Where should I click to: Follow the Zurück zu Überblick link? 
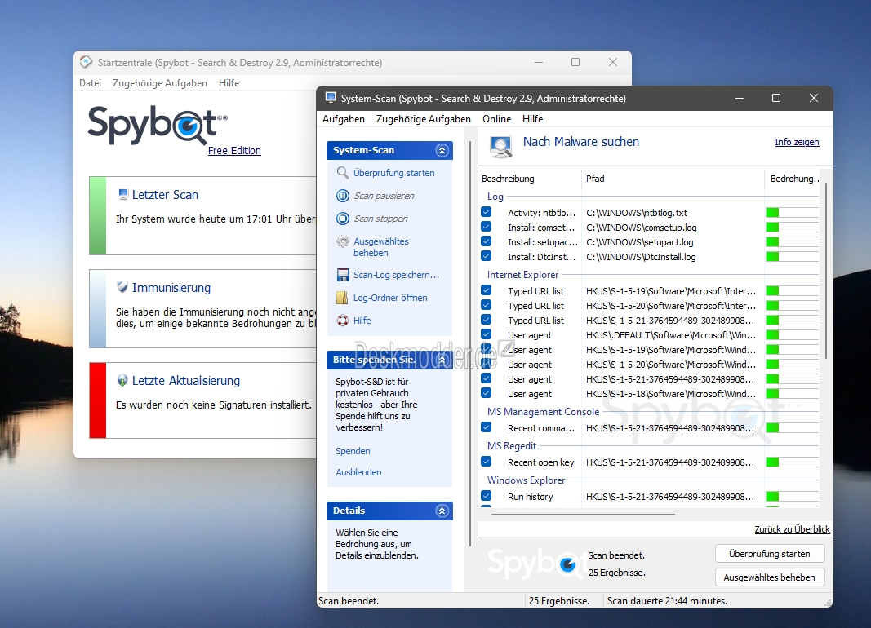tap(792, 529)
